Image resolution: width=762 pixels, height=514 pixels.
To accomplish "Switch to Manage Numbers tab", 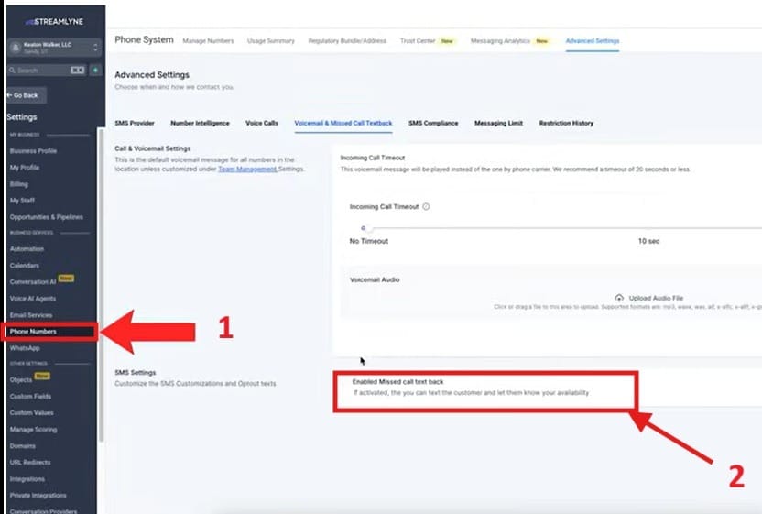I will (x=208, y=41).
